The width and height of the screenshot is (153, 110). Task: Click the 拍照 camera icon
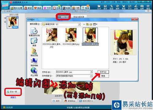coord(142,7)
